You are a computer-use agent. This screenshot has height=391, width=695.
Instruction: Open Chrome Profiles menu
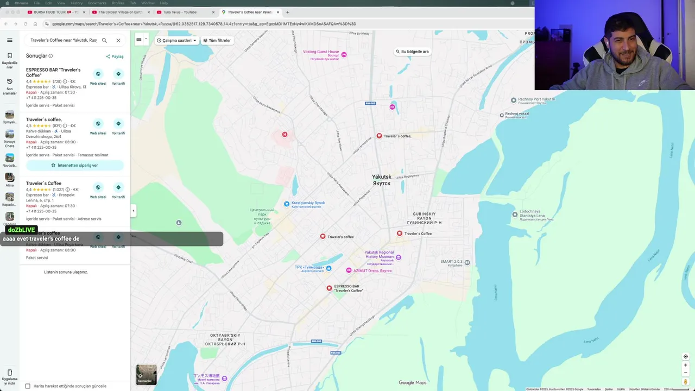tap(118, 3)
